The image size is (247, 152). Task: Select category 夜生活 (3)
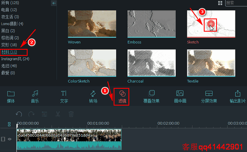(10, 17)
